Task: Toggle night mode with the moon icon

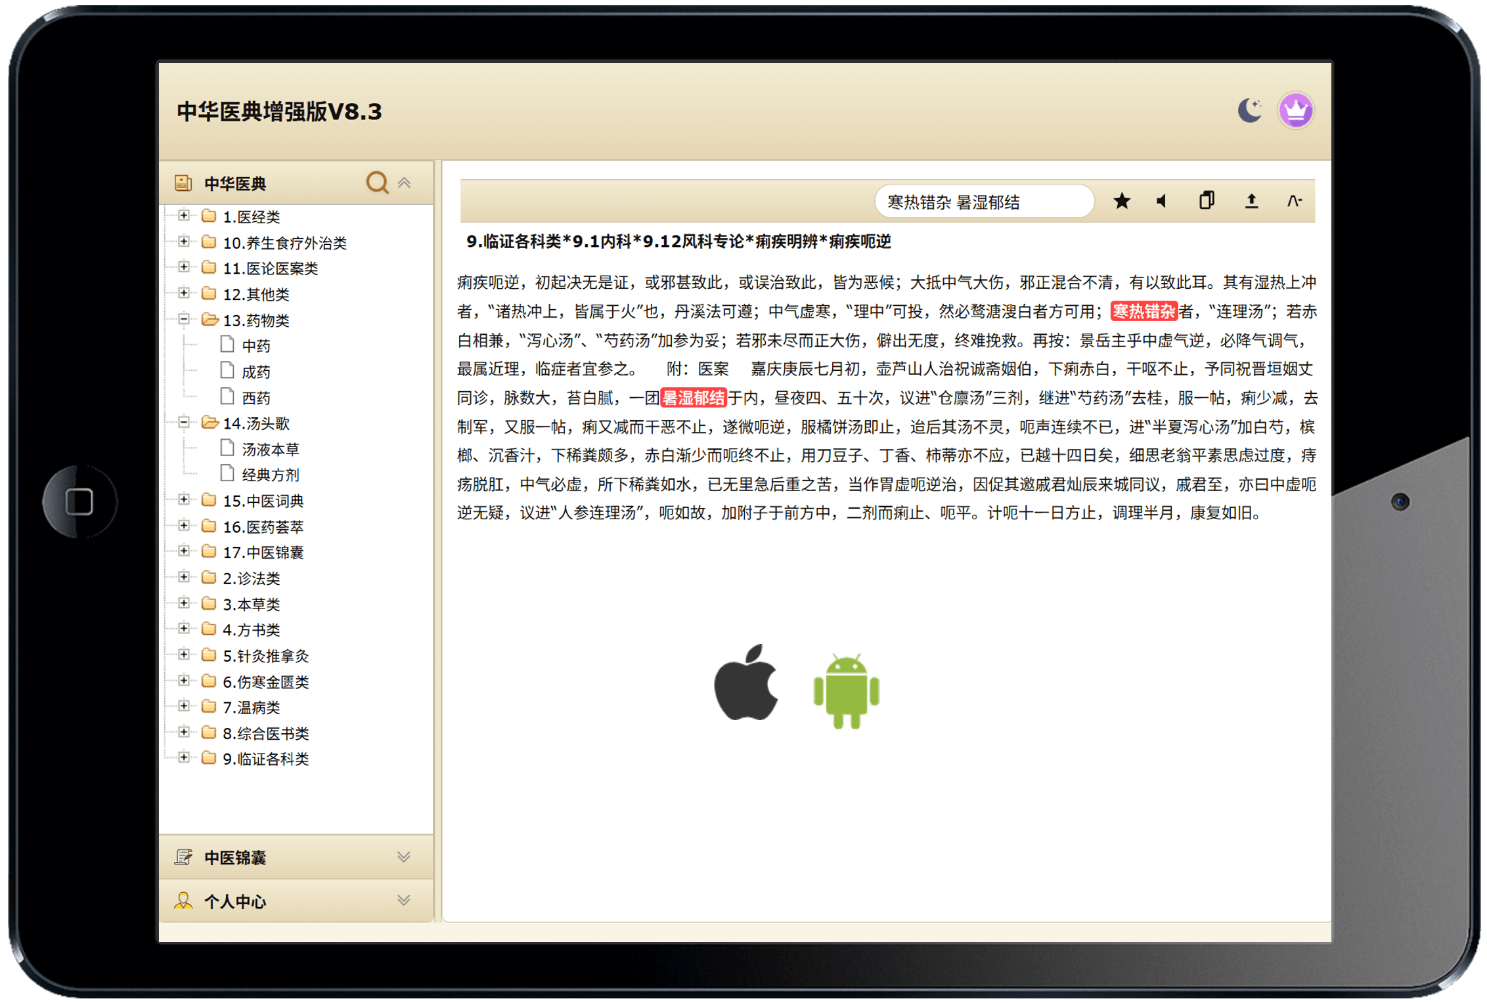Action: coord(1249,110)
